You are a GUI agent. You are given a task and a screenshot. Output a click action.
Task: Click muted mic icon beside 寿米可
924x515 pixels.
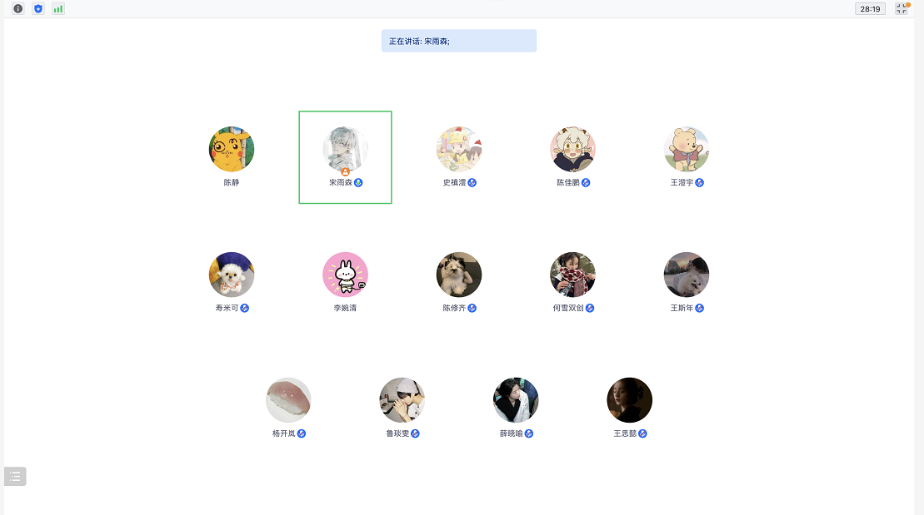pos(245,308)
